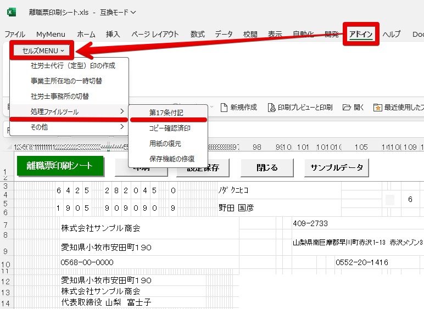424x309 pixels.
Task: Select 第17条付記 in submenu
Action: 168,113
